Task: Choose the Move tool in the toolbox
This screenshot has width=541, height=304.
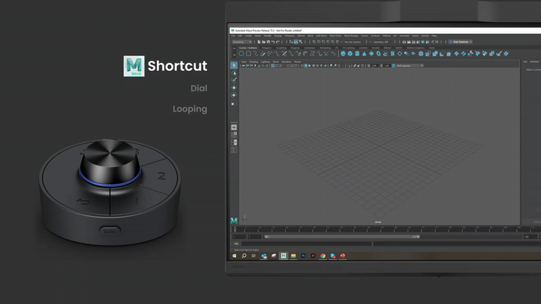Action: [x=234, y=88]
